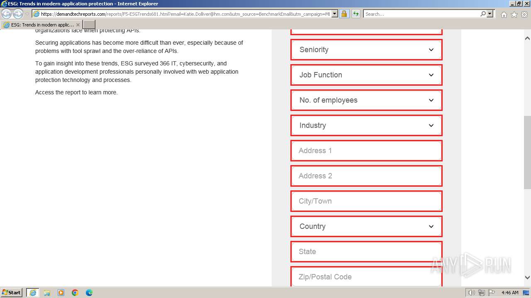Click the address bar URL
Image resolution: width=531 pixels, height=298 pixels.
tap(185, 14)
